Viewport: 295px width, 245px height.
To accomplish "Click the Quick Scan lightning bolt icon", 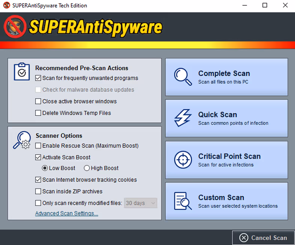I will pos(183,118).
